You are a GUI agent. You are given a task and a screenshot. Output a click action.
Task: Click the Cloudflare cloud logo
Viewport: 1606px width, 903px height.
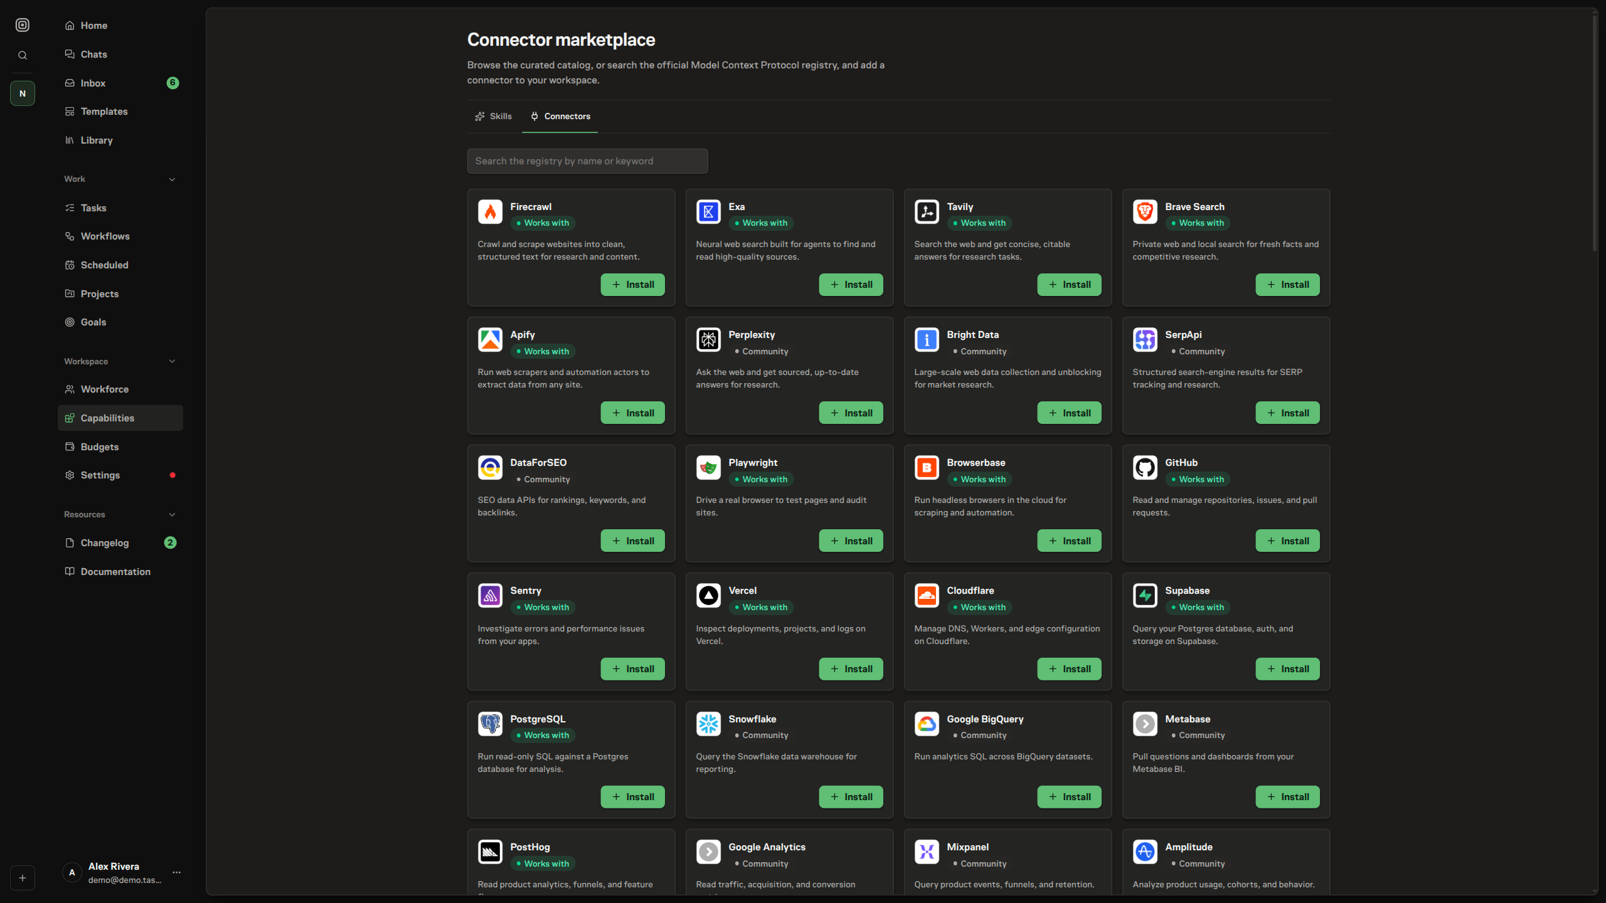point(927,596)
